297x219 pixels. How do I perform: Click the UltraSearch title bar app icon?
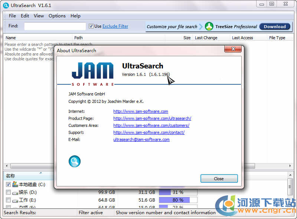pyautogui.click(x=6, y=5)
